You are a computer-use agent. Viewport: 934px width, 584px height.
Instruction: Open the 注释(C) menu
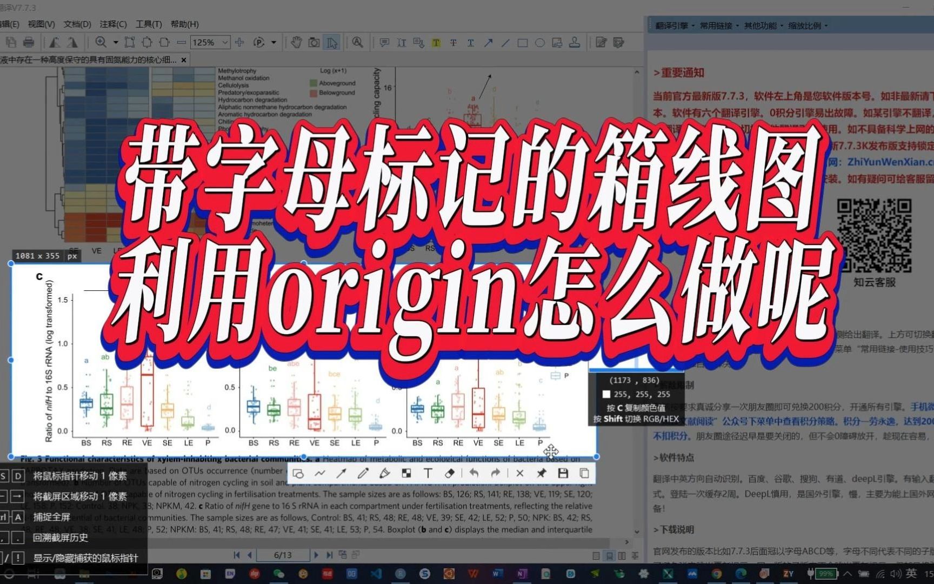[113, 24]
